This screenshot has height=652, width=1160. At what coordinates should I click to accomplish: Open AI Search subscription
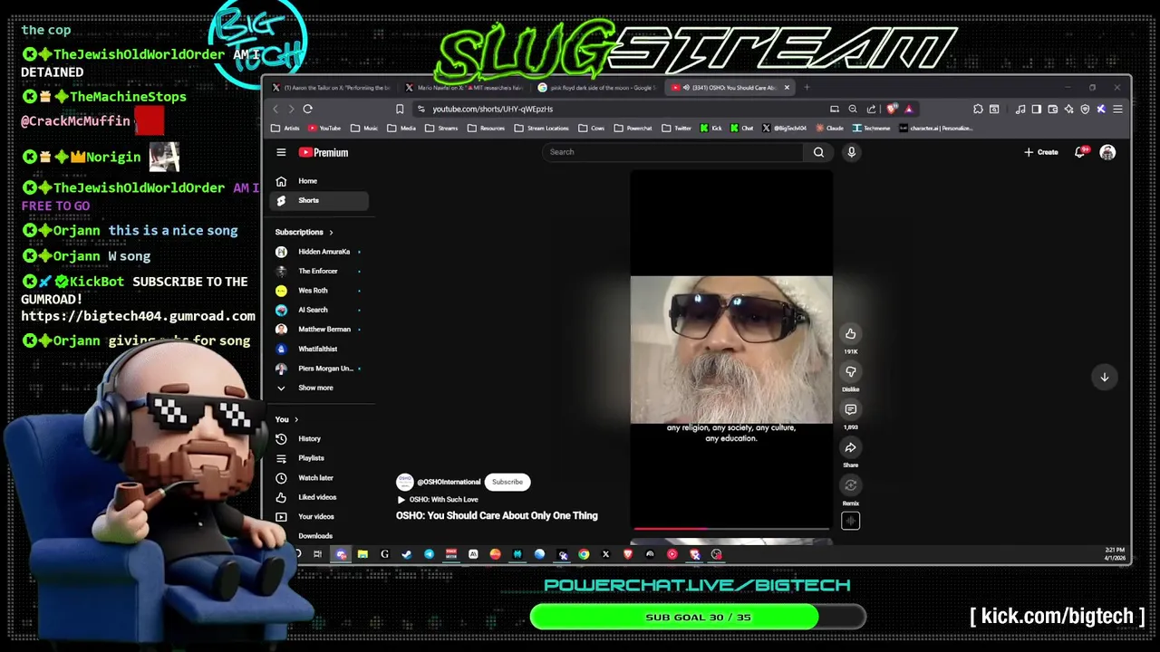318,310
